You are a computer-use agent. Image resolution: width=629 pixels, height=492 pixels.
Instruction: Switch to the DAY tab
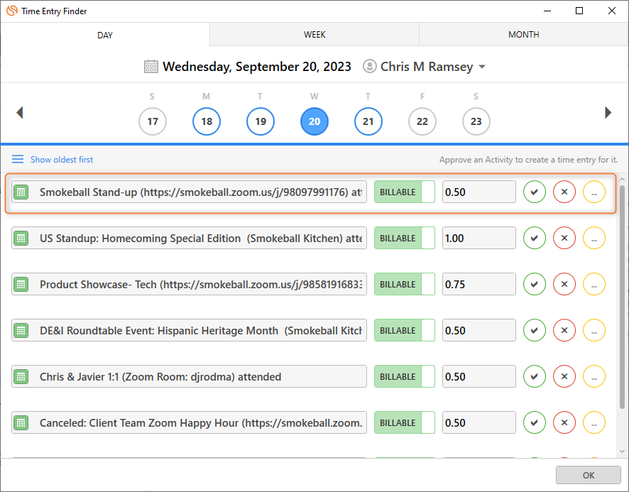[104, 35]
